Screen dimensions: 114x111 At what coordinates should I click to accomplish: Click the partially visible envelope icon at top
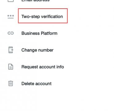click(11, 1)
